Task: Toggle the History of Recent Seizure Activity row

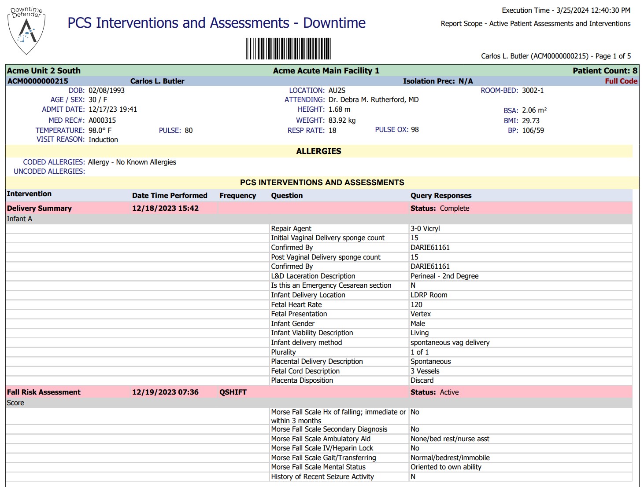Action: tap(322, 476)
